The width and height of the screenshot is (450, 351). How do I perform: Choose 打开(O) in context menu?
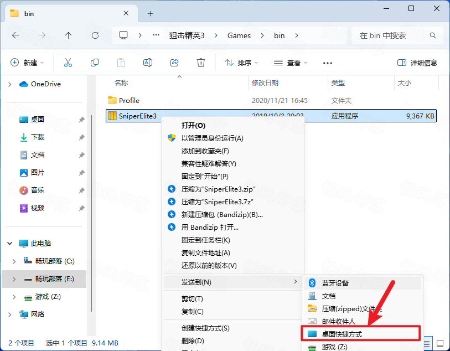234,126
